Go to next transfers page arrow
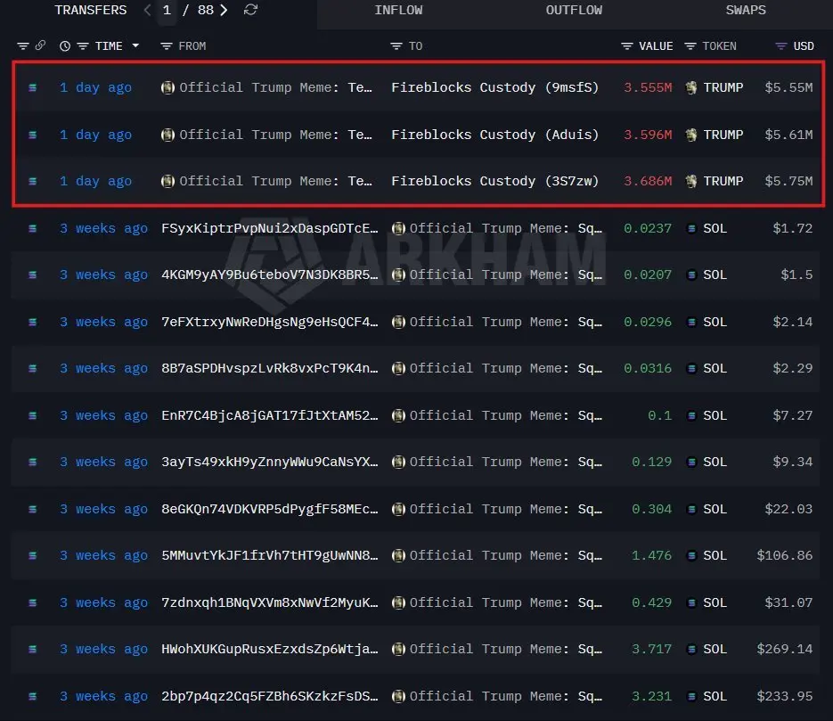 coord(225,10)
